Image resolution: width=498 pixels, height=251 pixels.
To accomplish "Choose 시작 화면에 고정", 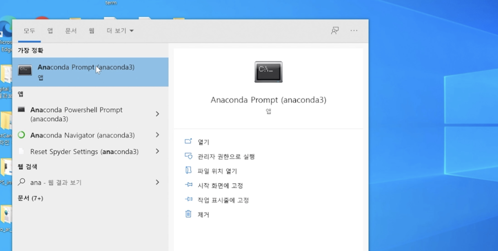I will (220, 185).
